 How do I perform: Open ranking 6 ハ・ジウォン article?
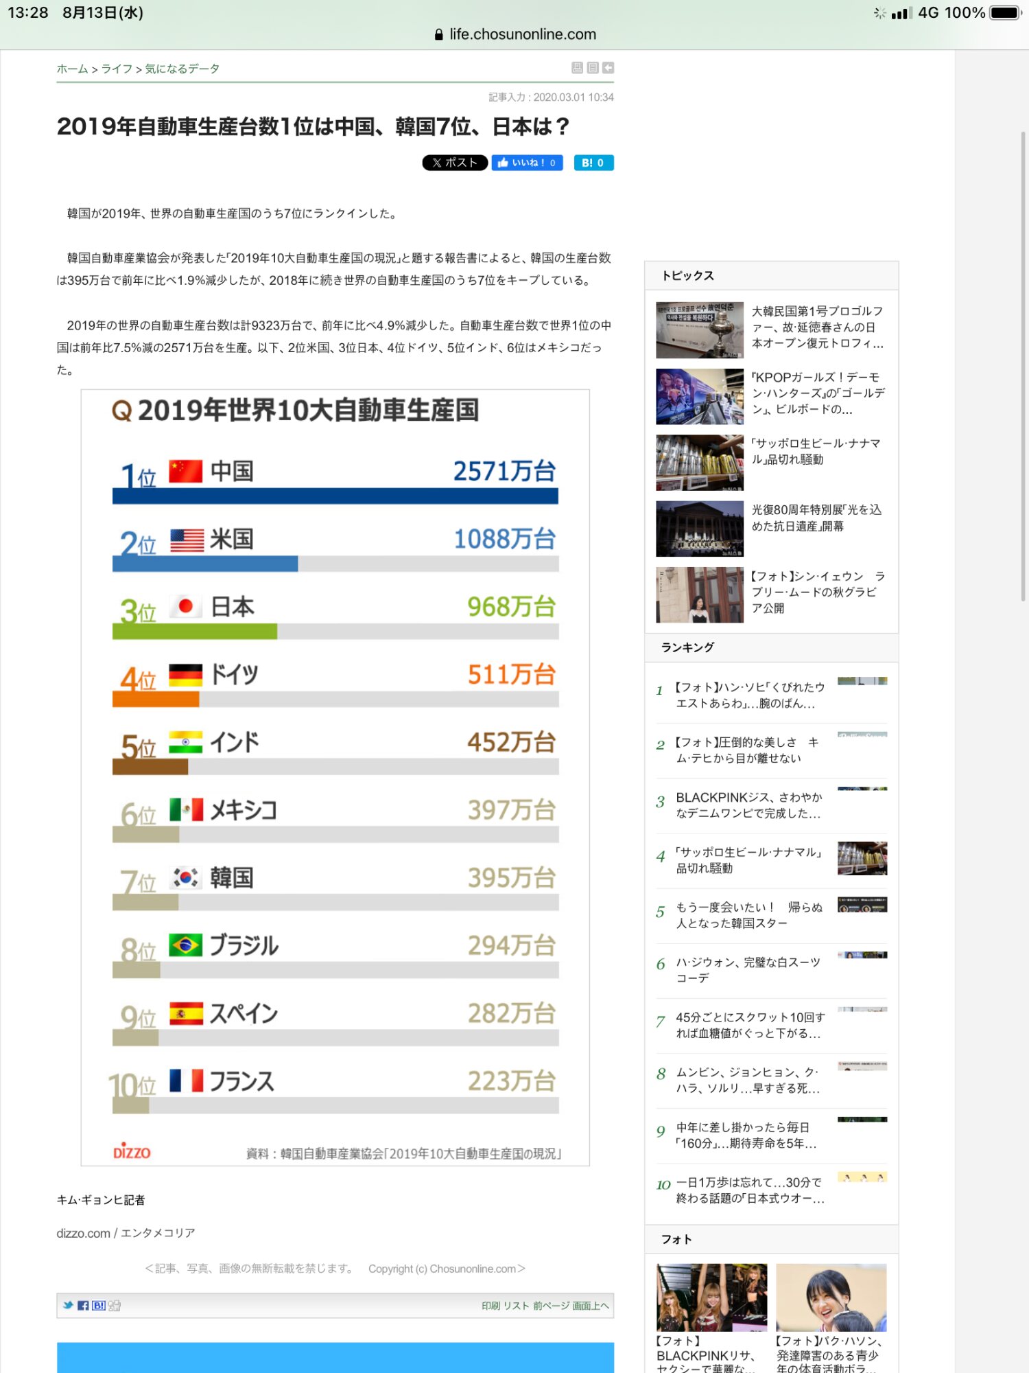[x=748, y=970]
